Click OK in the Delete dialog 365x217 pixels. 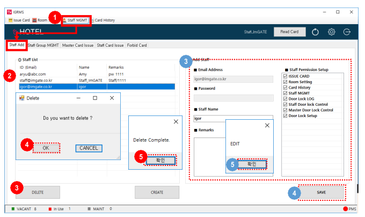(46, 148)
